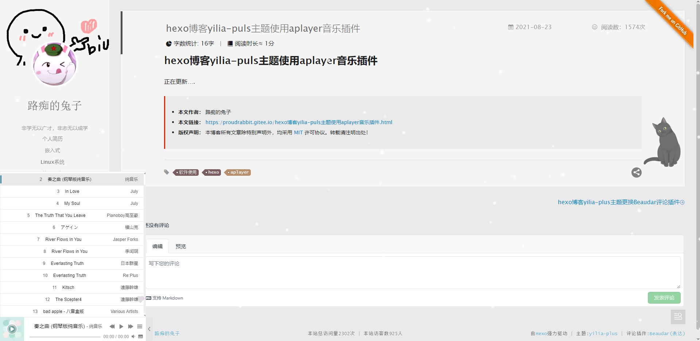Open the 软件使用 tag

(186, 172)
